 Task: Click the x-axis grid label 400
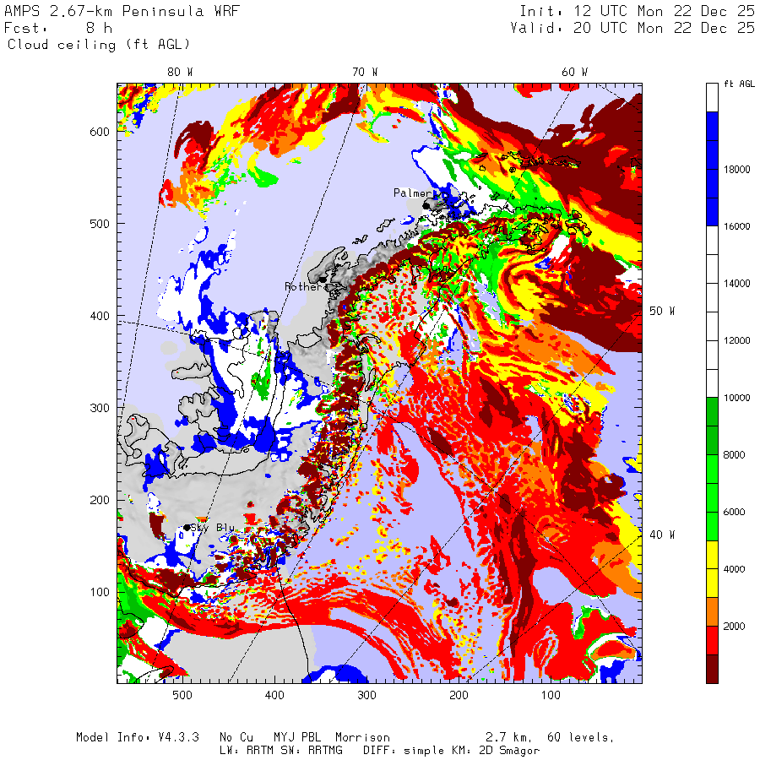pyautogui.click(x=274, y=696)
